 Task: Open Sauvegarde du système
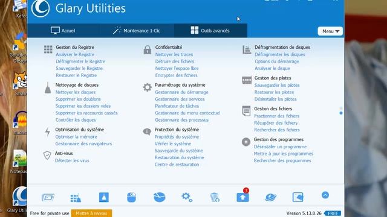point(179,150)
